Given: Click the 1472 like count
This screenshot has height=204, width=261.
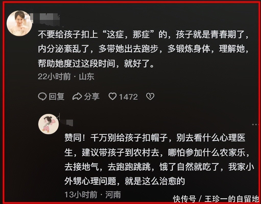Looking at the screenshot, I should point(128,97).
